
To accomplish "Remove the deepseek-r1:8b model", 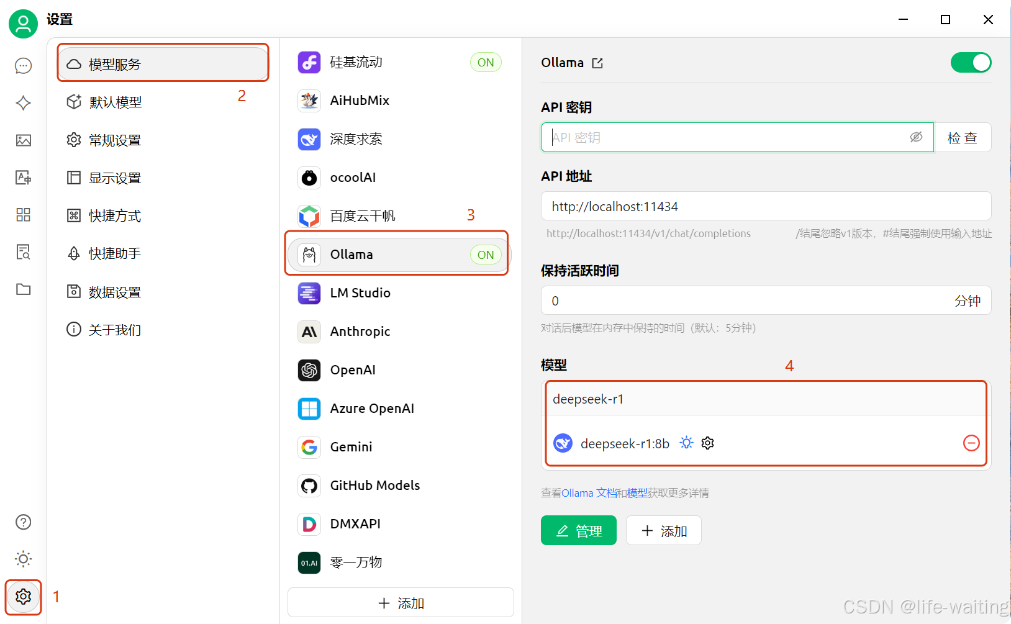I will [971, 443].
